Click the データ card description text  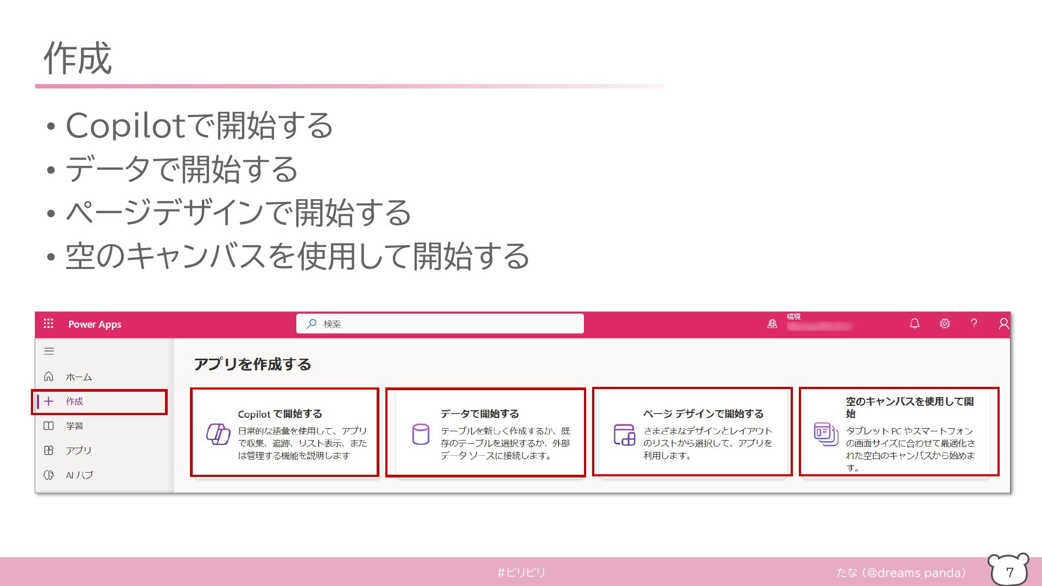pyautogui.click(x=505, y=443)
